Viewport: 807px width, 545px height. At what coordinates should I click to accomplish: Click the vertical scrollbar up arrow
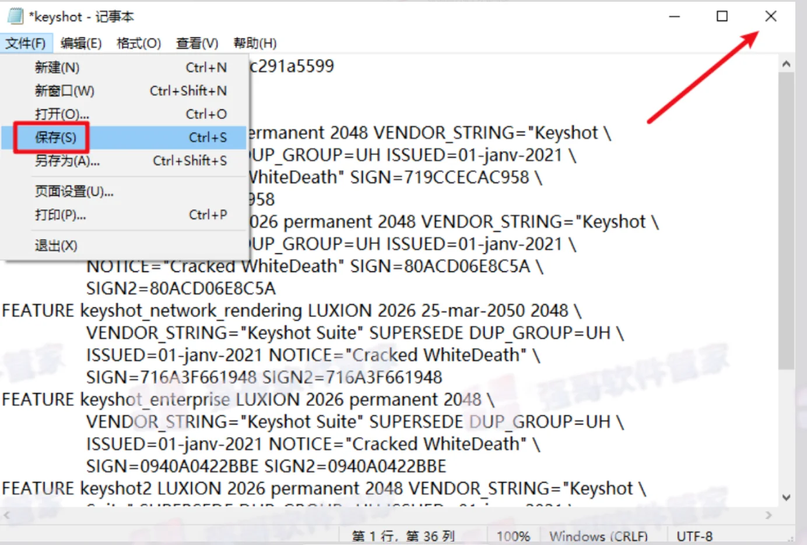tap(786, 64)
